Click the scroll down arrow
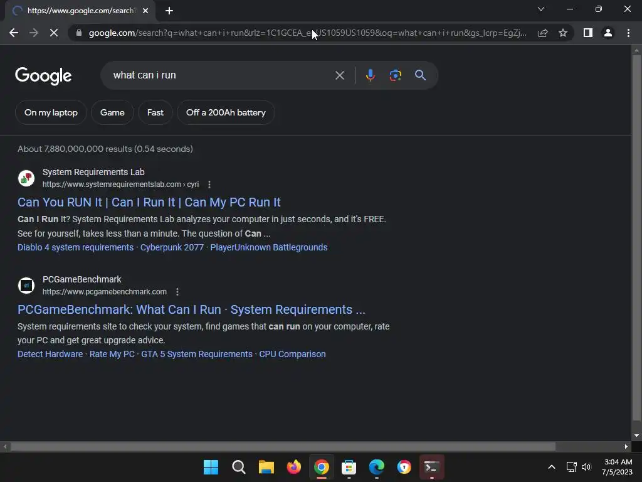642x482 pixels. 636,436
